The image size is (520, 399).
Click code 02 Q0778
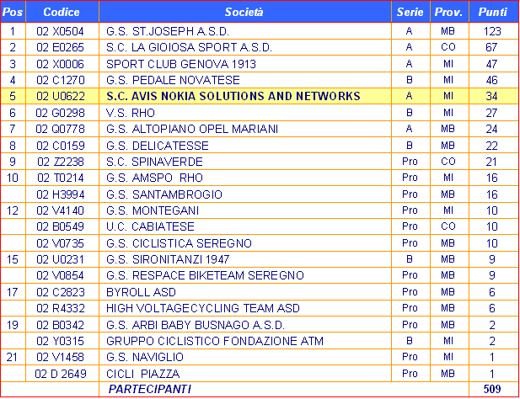(61, 129)
